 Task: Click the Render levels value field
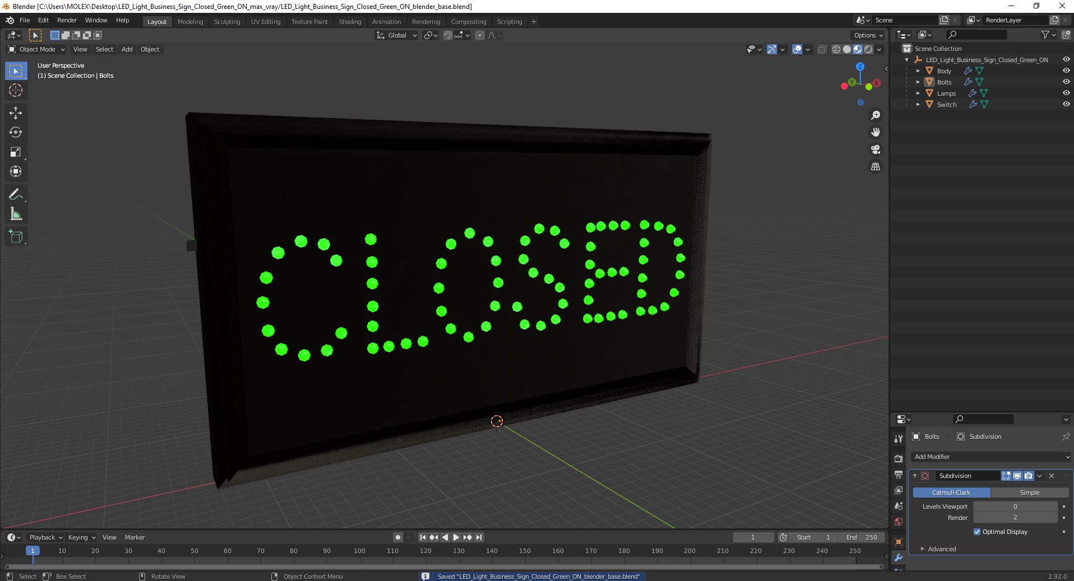[1015, 518]
